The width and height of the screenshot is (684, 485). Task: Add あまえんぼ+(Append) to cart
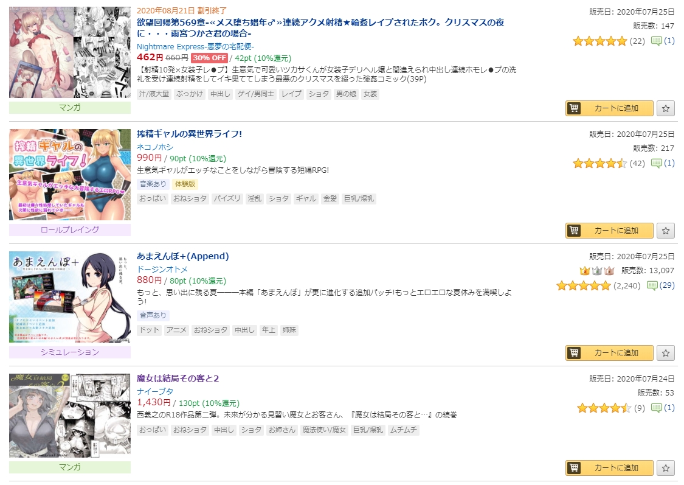pos(609,353)
